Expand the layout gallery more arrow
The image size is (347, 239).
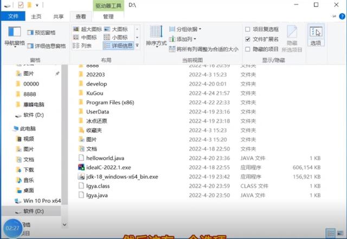(x=137, y=46)
